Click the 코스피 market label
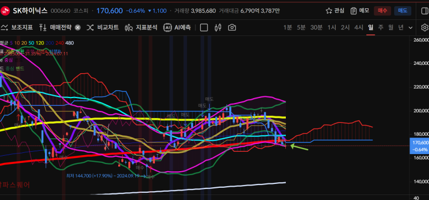429x200 pixels. (80, 11)
